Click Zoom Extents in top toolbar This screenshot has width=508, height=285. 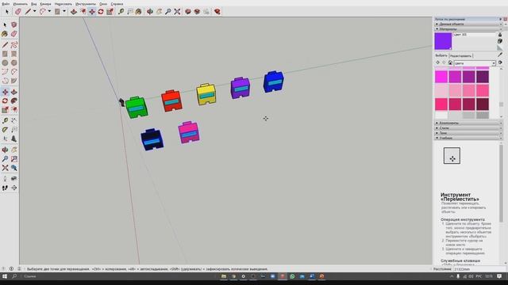pos(177,12)
